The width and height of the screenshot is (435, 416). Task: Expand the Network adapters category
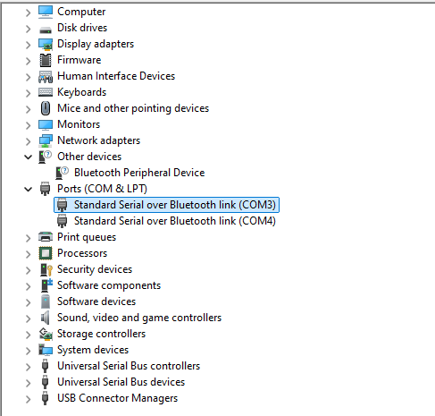tap(28, 141)
